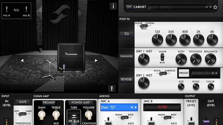Select the previous Mic A model arrow
Screen dimensions: 223x125
point(132,107)
